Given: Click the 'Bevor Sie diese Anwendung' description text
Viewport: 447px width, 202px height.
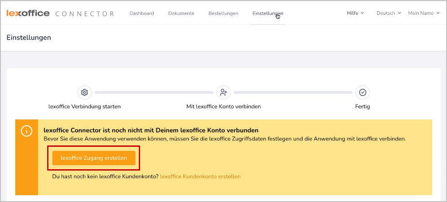Looking at the screenshot, I should click(x=225, y=139).
